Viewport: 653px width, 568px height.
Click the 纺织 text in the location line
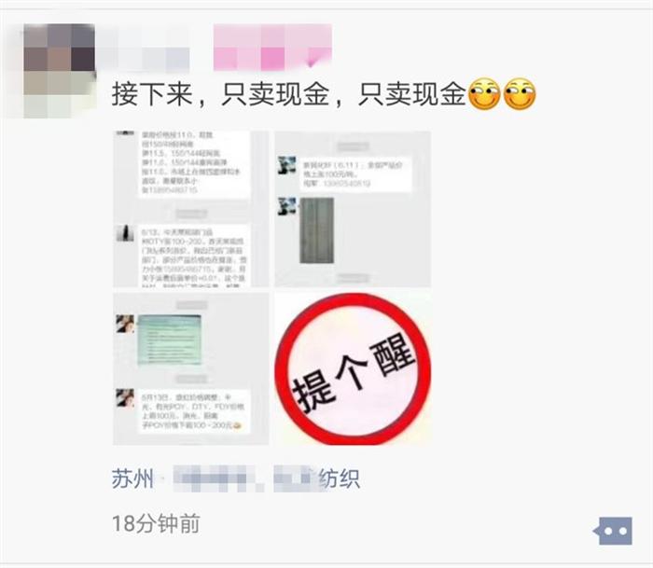(339, 478)
